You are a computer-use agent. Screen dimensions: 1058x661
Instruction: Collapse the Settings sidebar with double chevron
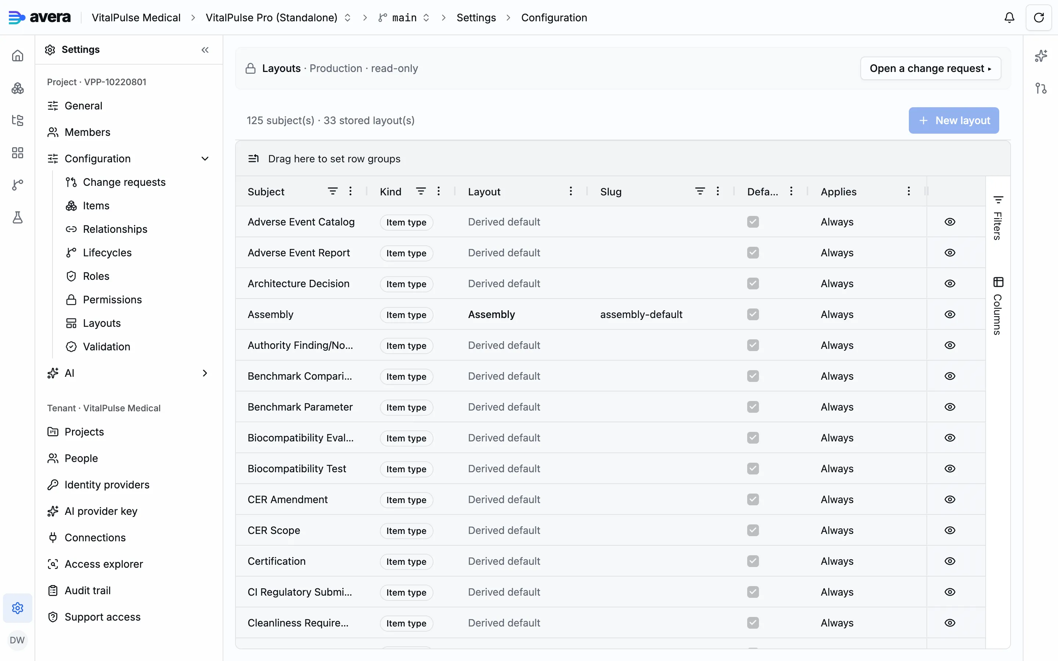pyautogui.click(x=205, y=50)
